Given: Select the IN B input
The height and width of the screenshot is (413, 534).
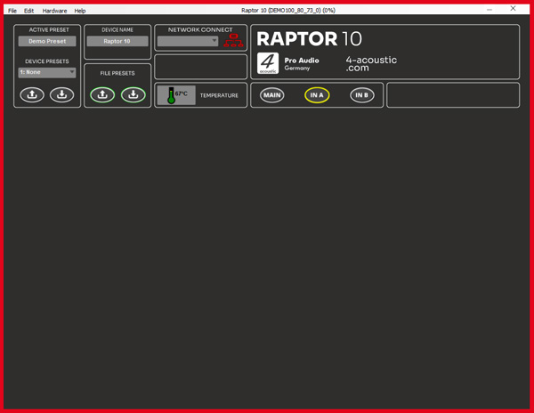Looking at the screenshot, I should (x=361, y=95).
